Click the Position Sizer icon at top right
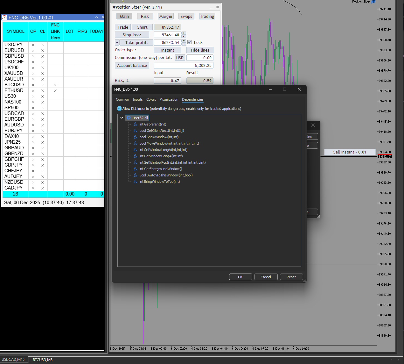Image resolution: width=404 pixels, height=364 pixels. point(373,2)
